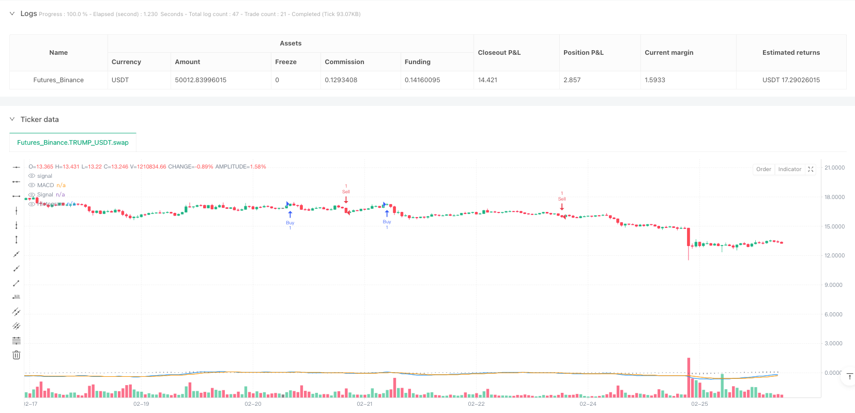Select the Fibonacci retracement lines tool

point(17,341)
